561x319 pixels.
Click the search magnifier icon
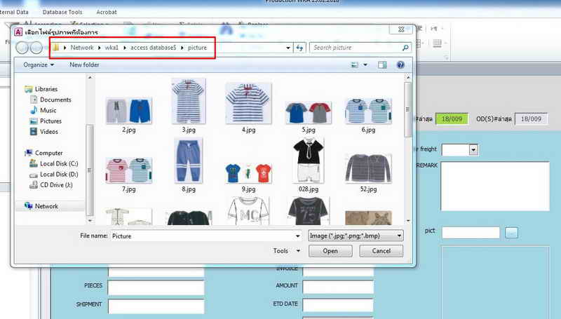405,48
